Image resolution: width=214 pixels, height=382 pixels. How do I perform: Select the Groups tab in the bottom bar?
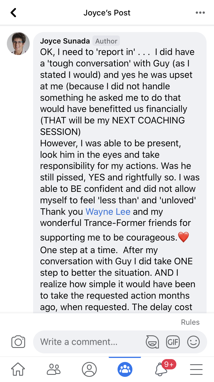click(125, 369)
